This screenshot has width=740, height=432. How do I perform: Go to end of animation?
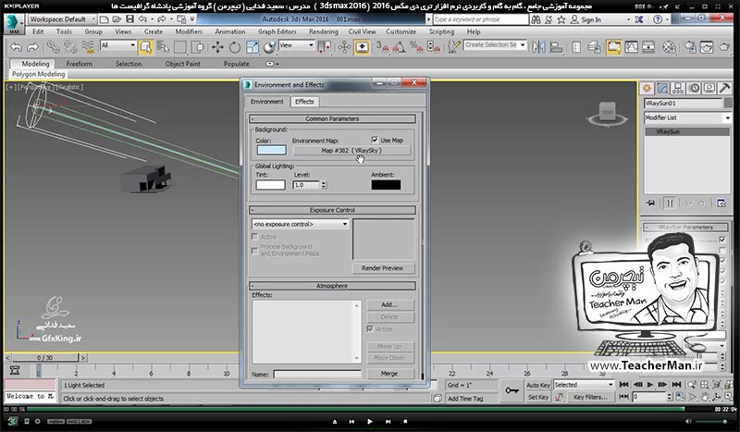pyautogui.click(x=676, y=385)
